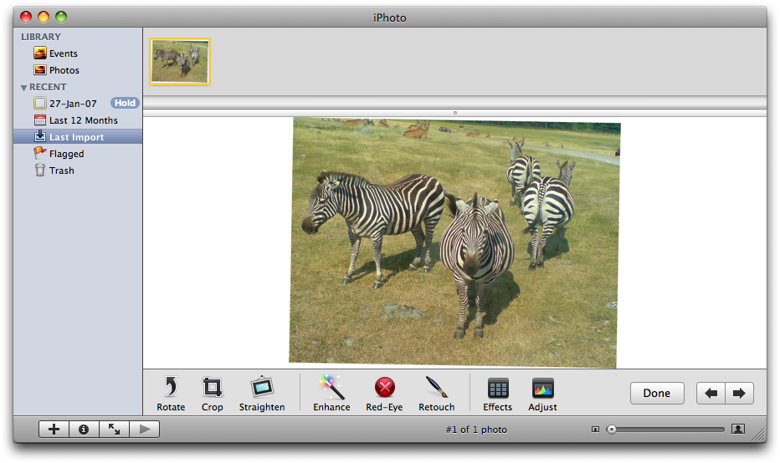Open Events in the library sidebar
Screen dimensions: 780x463
click(x=63, y=53)
